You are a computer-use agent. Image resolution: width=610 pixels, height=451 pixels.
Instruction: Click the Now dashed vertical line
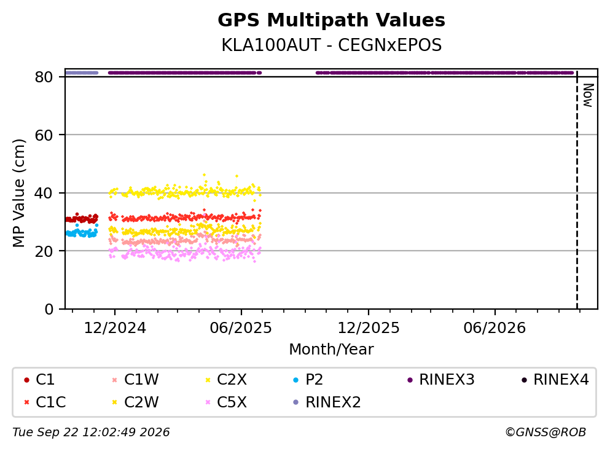click(577, 189)
